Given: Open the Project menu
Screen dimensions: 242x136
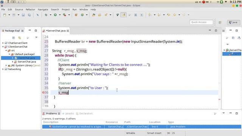Looking at the screenshot, I should (x=65, y=9).
